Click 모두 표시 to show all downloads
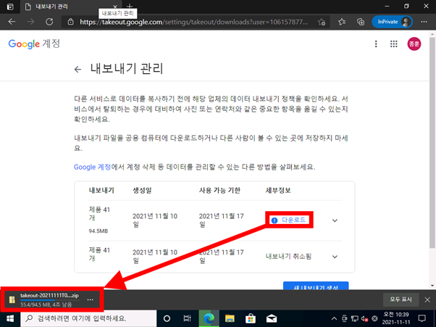 pyautogui.click(x=401, y=299)
